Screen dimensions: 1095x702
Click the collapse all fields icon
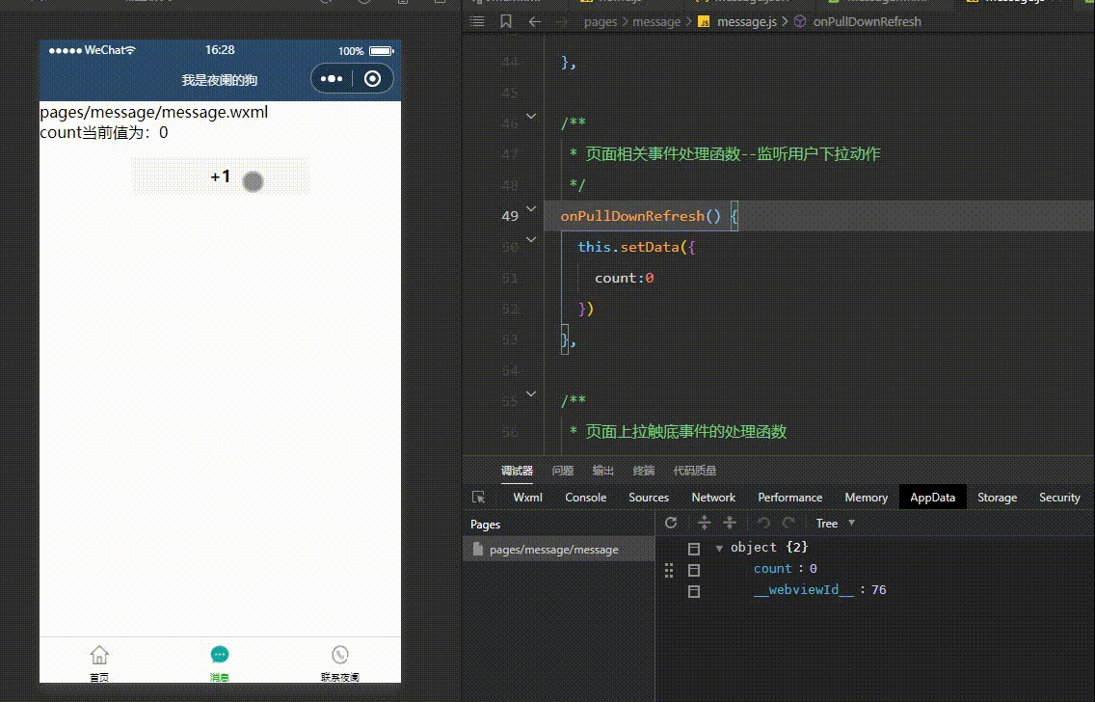730,523
